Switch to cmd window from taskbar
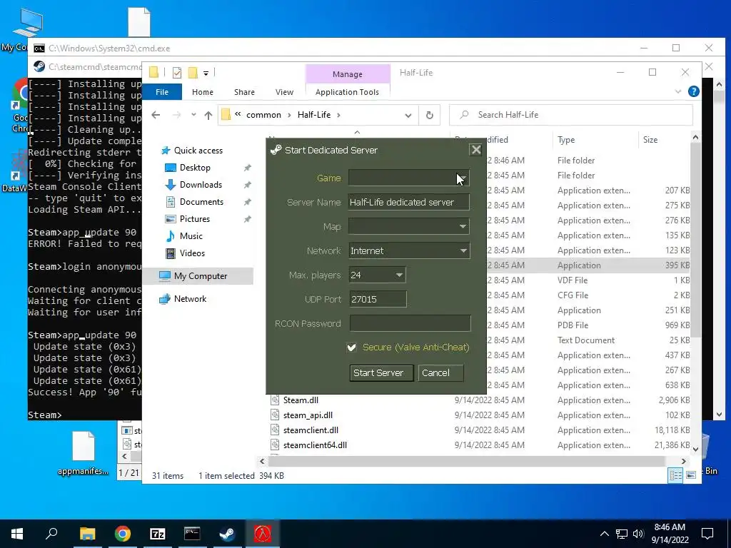The width and height of the screenshot is (731, 548). click(192, 534)
